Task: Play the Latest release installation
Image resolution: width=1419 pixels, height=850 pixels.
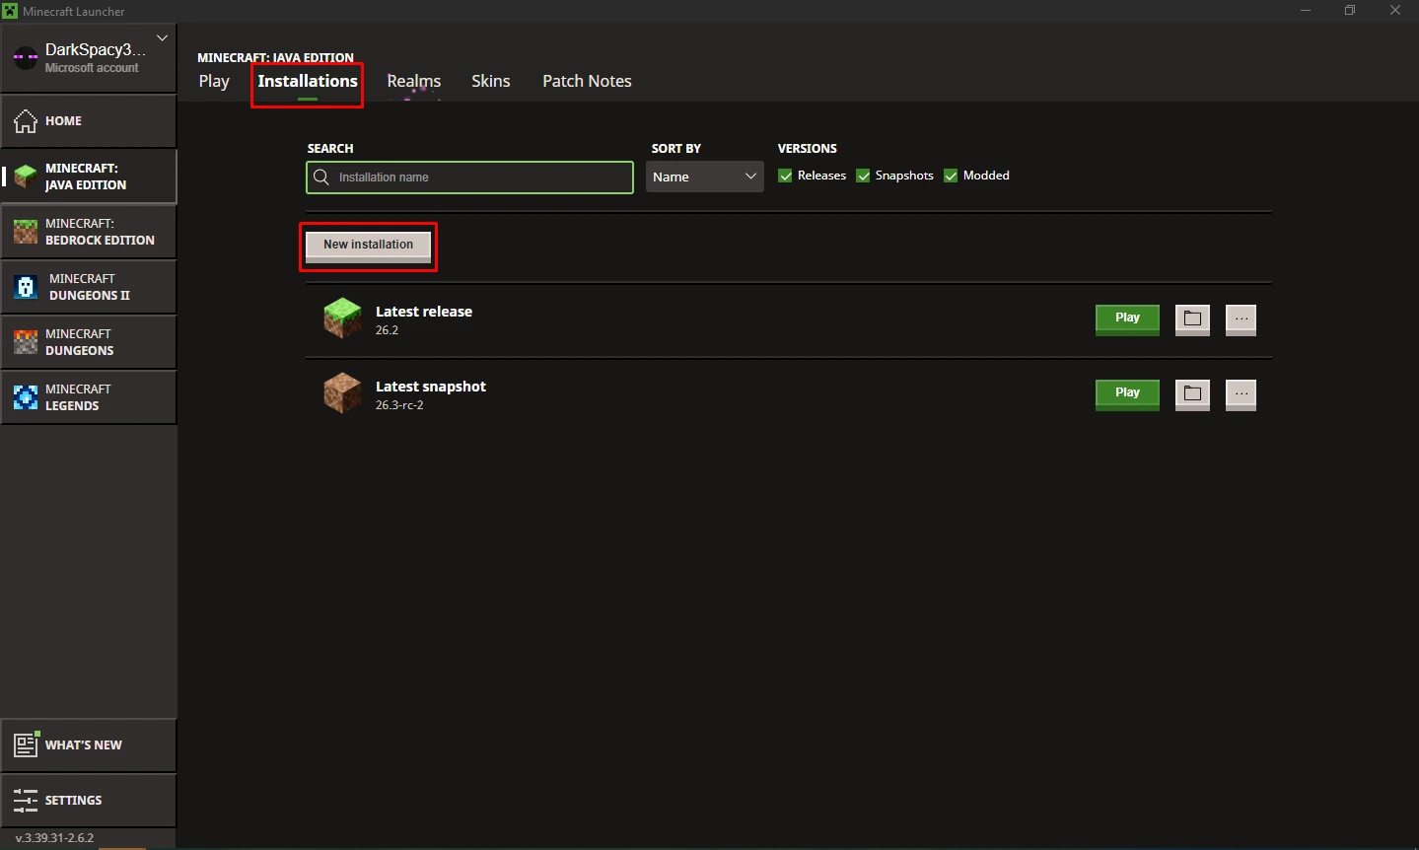Action: point(1127,319)
